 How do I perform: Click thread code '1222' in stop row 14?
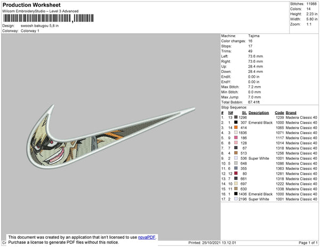[280, 184]
